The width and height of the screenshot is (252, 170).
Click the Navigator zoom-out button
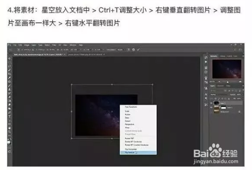pos(219,82)
